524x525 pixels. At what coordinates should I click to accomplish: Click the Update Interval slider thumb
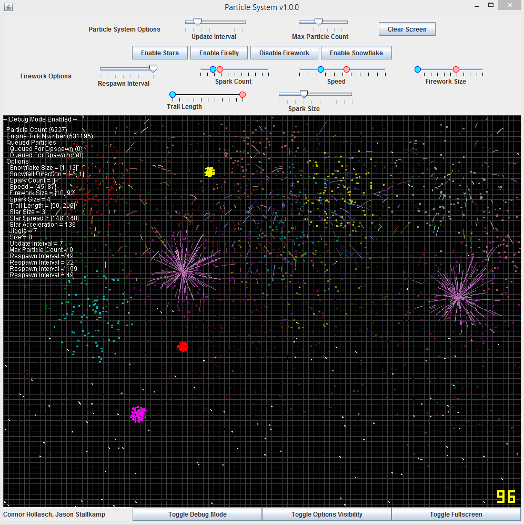[x=197, y=22]
